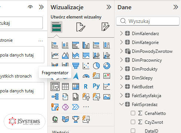Check the CzyZwrot field
The width and height of the screenshot is (181, 133).
133,122
